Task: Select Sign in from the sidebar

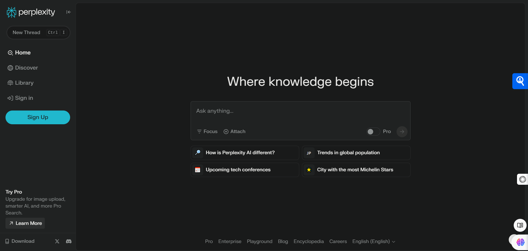Action: (20, 98)
